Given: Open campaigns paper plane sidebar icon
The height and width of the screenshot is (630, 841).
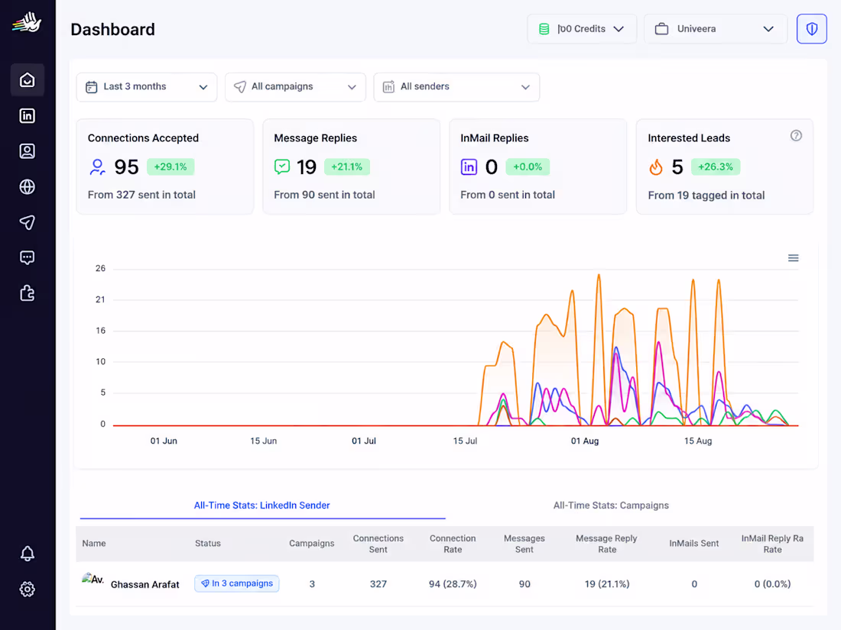Looking at the screenshot, I should (27, 222).
